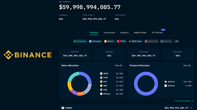Click the BNB 10.31% percentage
The height and width of the screenshot is (110, 197).
[x=119, y=86]
